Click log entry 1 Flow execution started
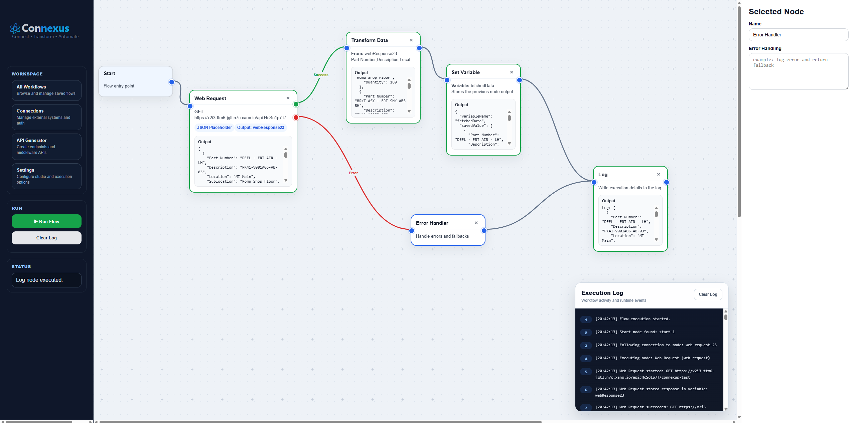851x423 pixels. coord(649,319)
